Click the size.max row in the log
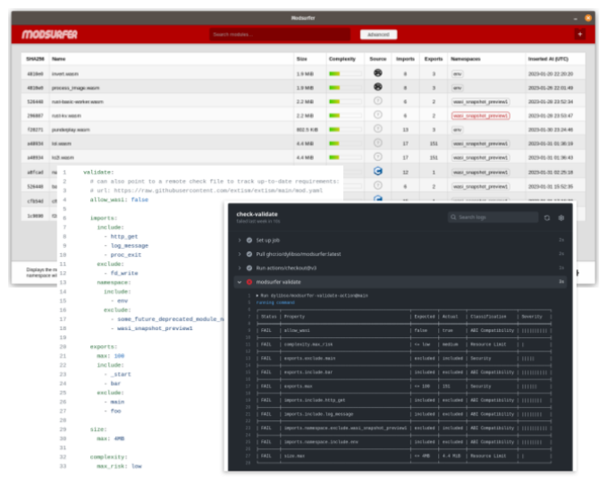The height and width of the screenshot is (483, 607). point(404,456)
